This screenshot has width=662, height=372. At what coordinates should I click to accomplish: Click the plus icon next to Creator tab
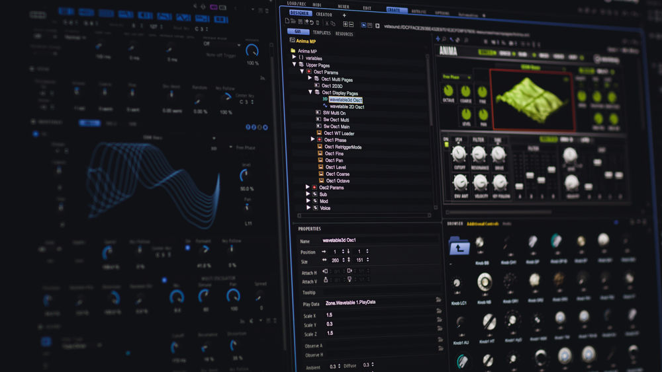(344, 16)
